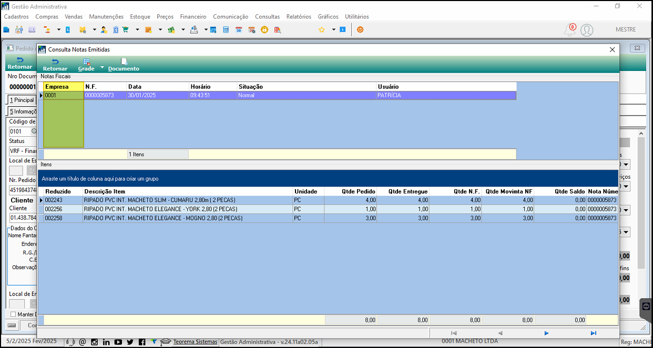Open the Relatórios menu
The width and height of the screenshot is (653, 348).
[x=299, y=17]
